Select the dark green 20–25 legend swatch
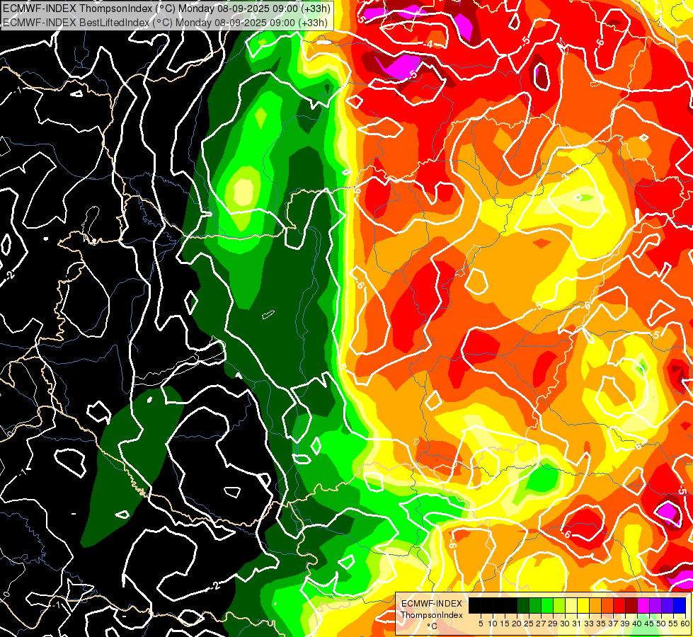 coord(523,606)
